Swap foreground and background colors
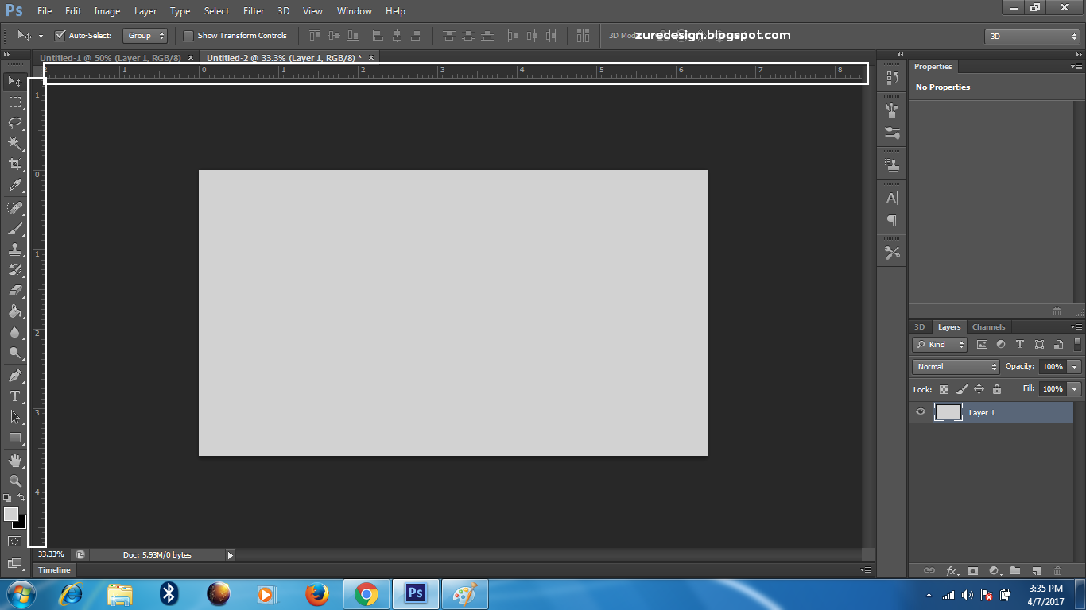The height and width of the screenshot is (610, 1086). (x=21, y=497)
